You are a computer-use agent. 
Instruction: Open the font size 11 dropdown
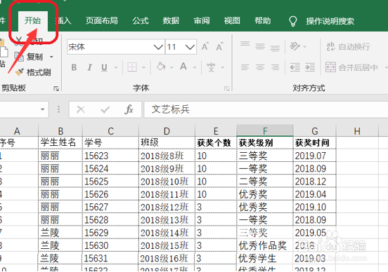coord(190,47)
